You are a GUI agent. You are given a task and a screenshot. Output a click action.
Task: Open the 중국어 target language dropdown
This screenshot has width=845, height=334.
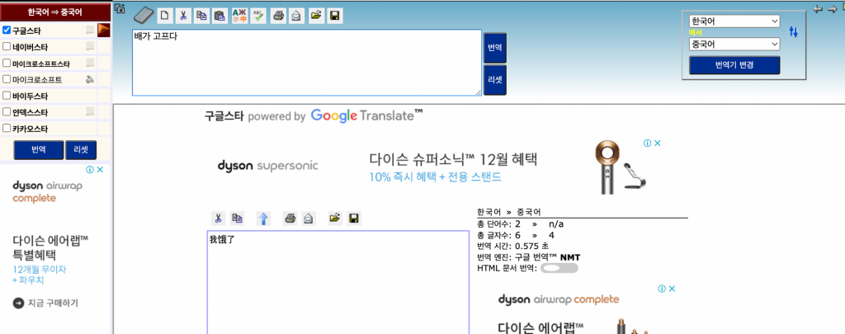[734, 45]
